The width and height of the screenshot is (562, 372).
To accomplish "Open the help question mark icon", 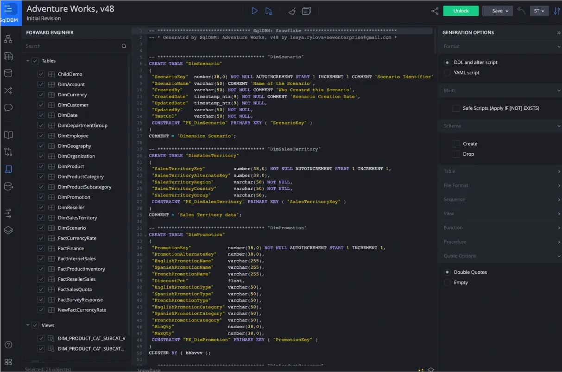I will click(8, 345).
